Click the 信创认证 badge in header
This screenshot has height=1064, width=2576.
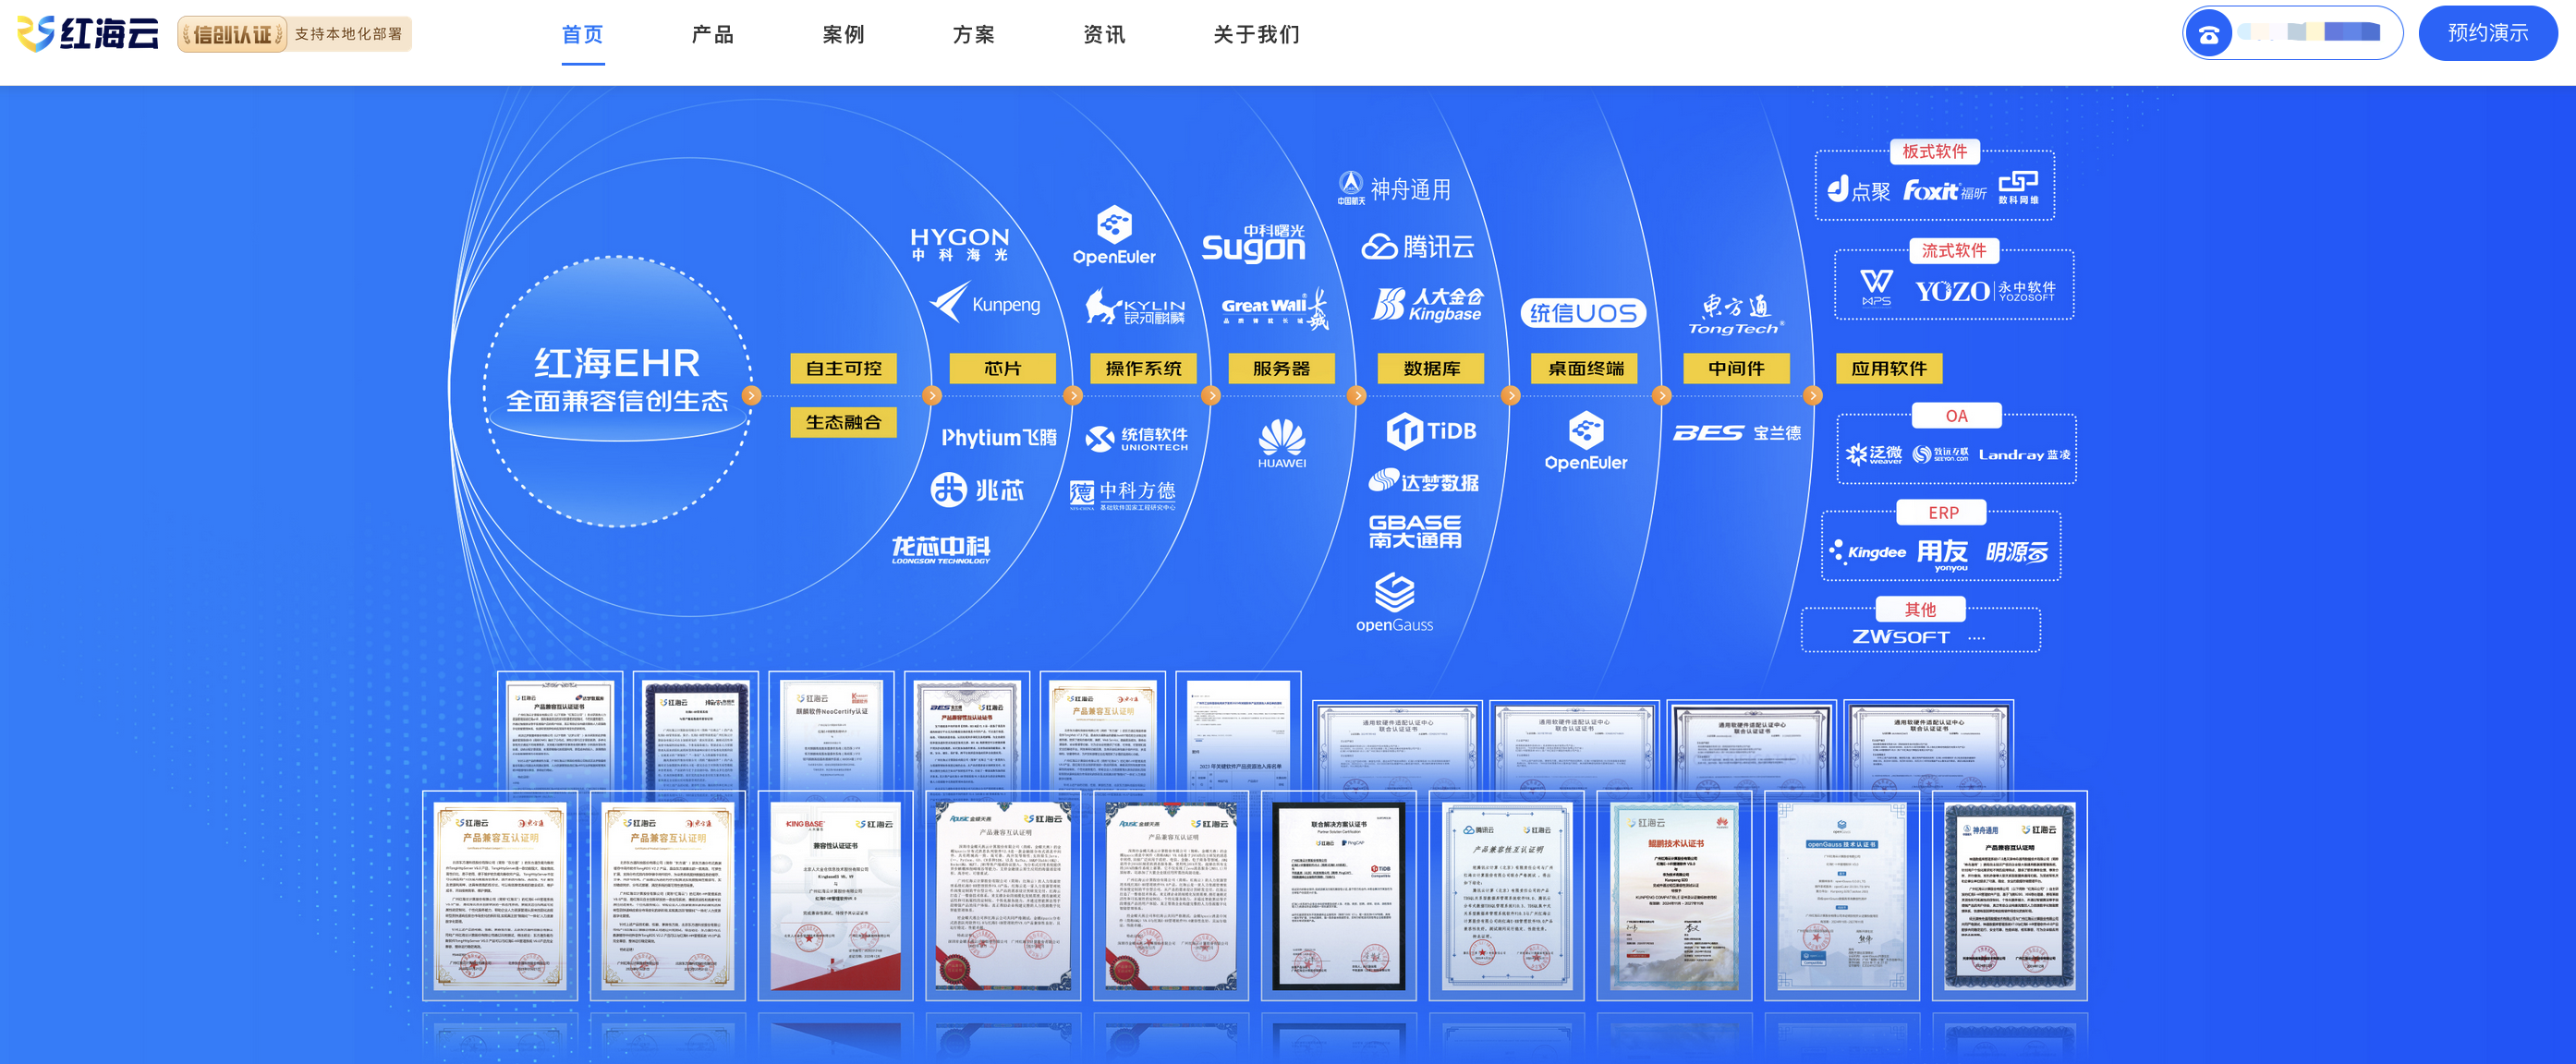232,34
